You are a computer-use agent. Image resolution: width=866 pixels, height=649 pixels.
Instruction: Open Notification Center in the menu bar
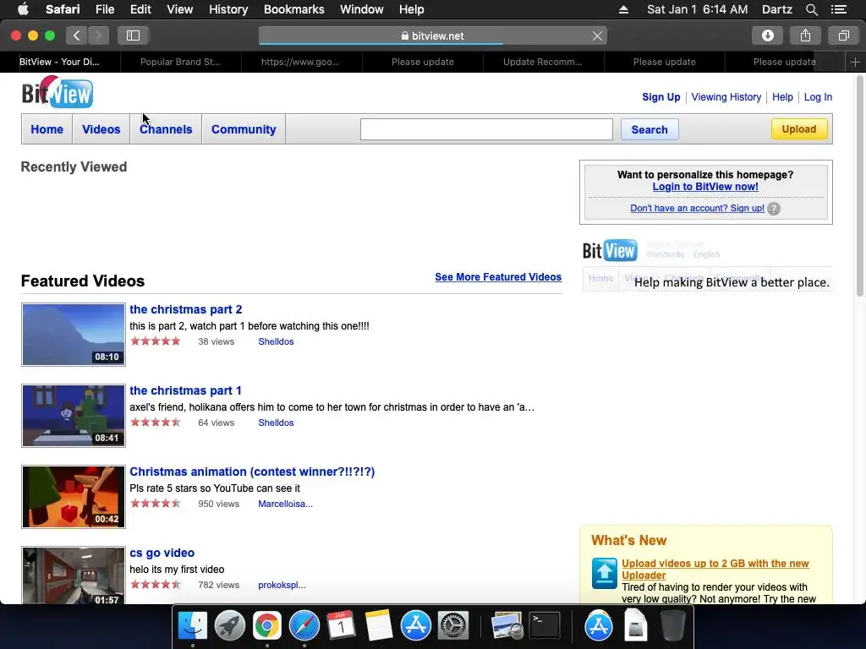[838, 9]
